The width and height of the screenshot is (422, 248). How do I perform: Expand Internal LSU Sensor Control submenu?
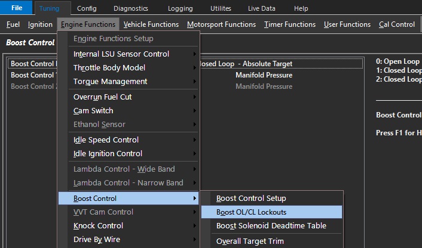pyautogui.click(x=121, y=54)
